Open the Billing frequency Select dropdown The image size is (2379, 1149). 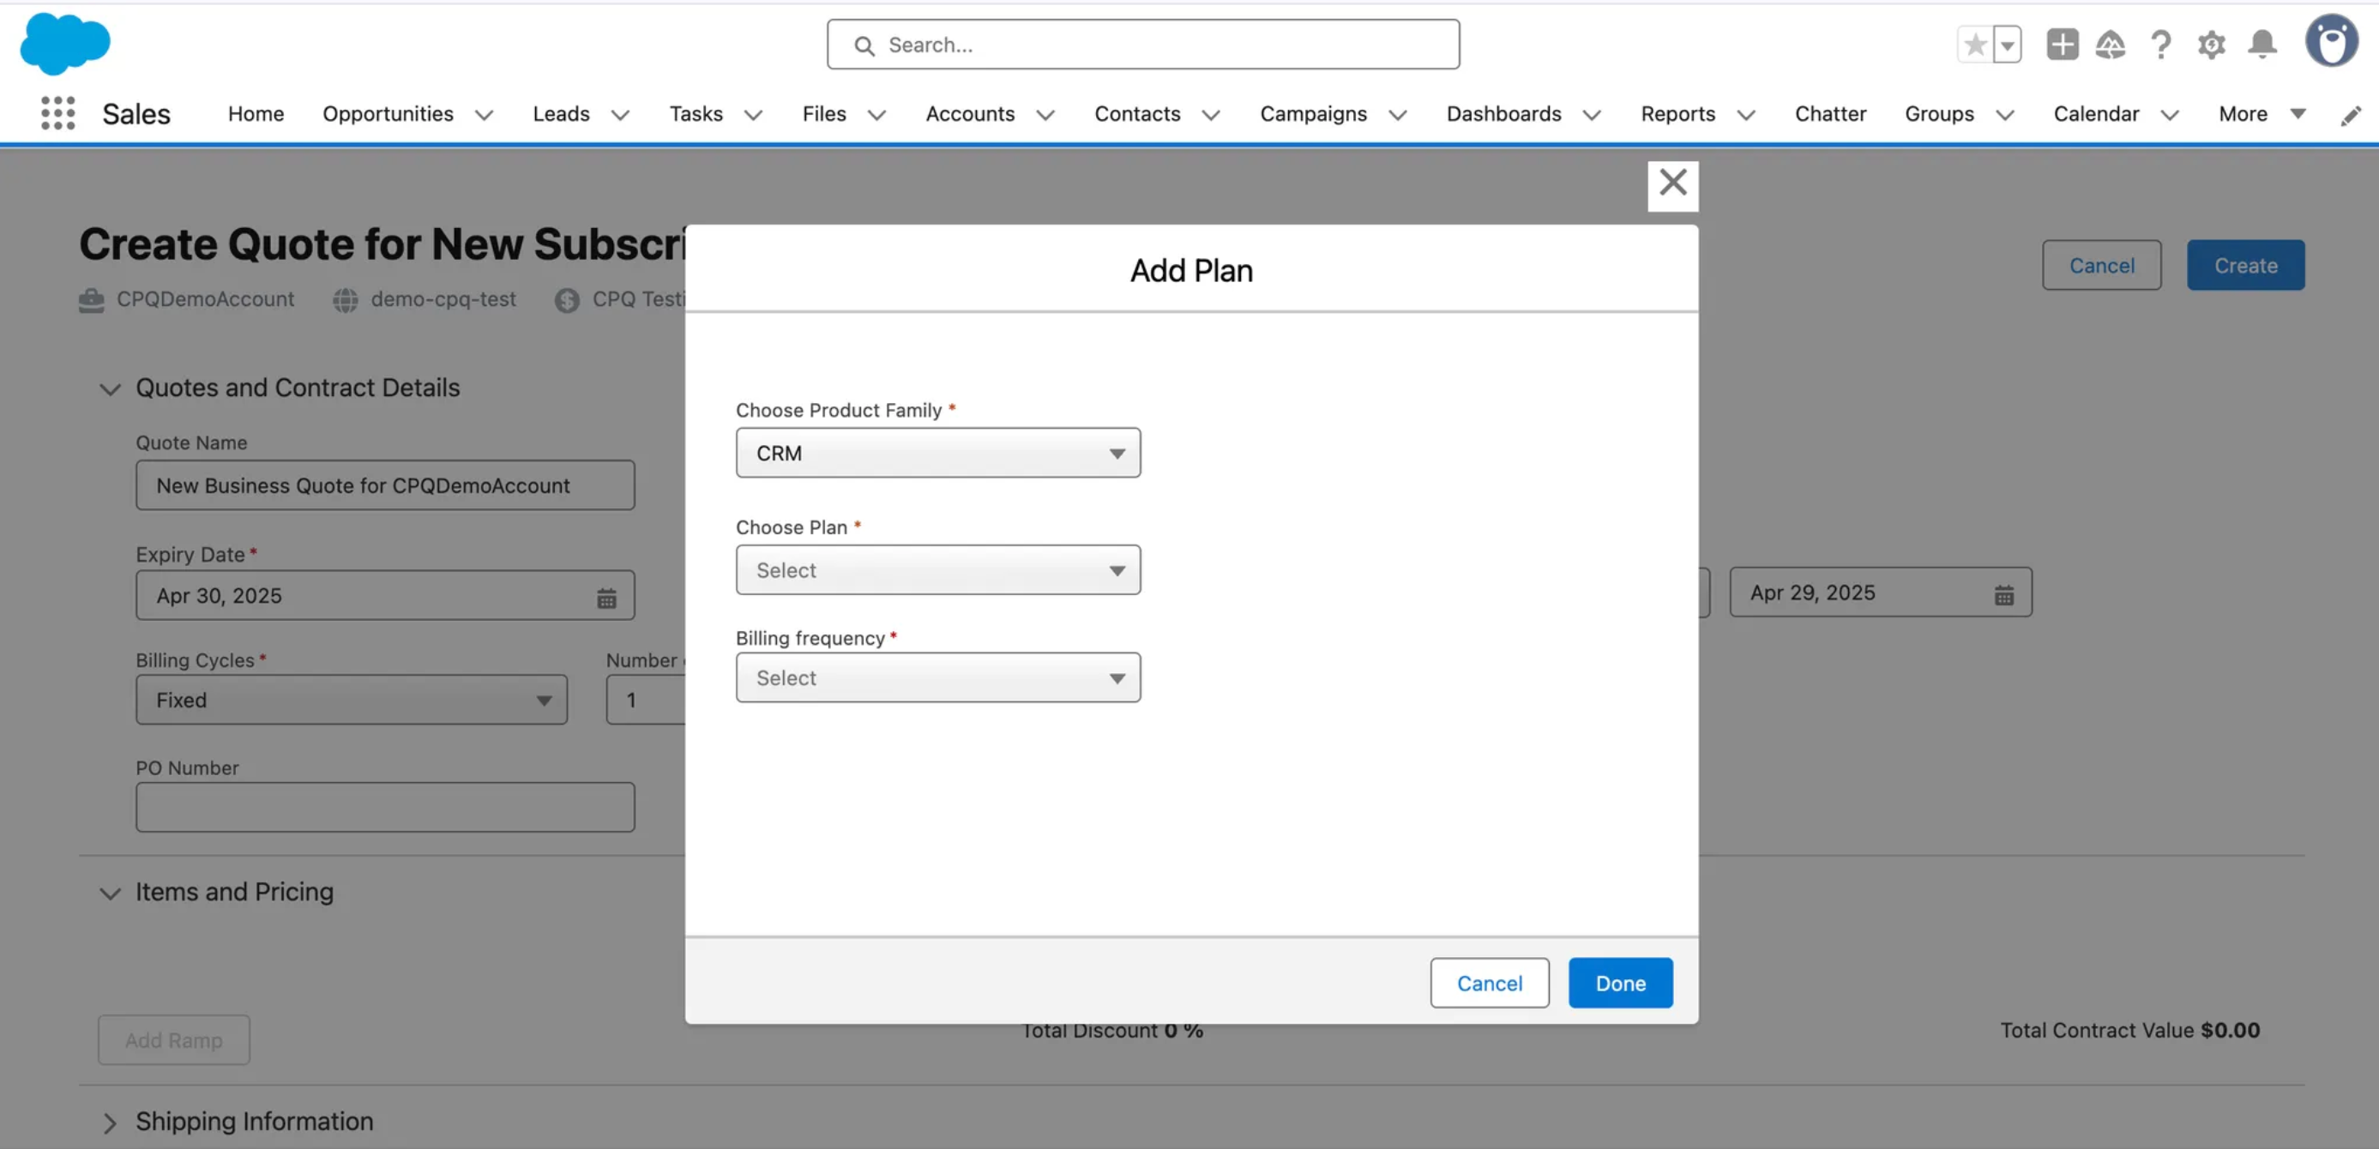click(x=937, y=677)
